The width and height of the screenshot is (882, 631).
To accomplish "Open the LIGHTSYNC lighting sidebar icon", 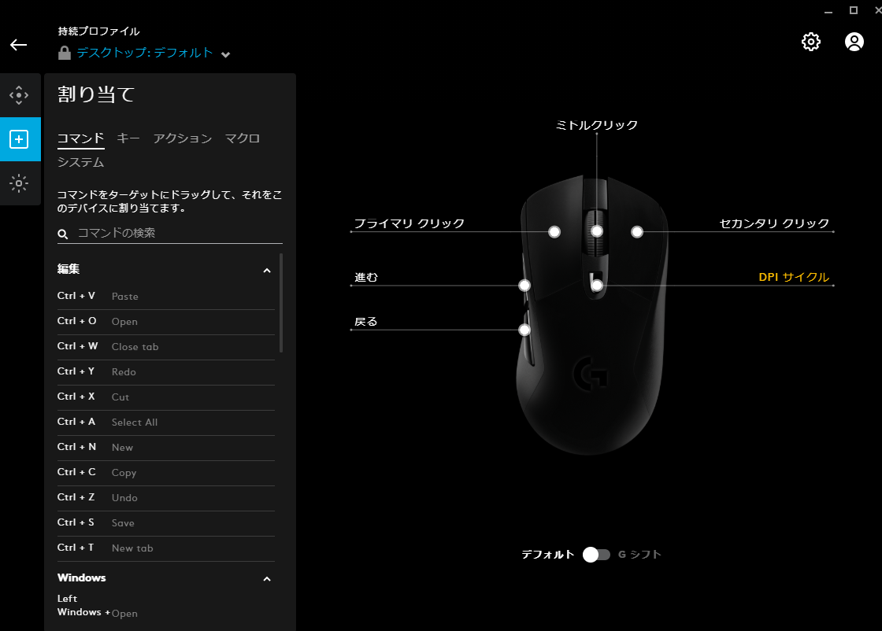I will click(19, 183).
